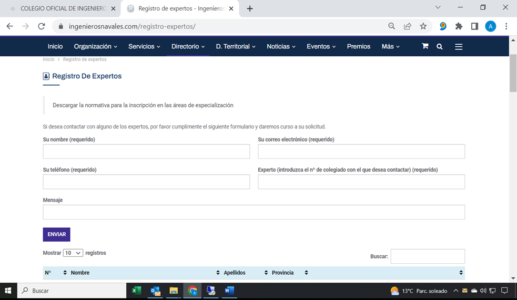Open Windows Start menu
517x300 pixels.
coord(8,291)
